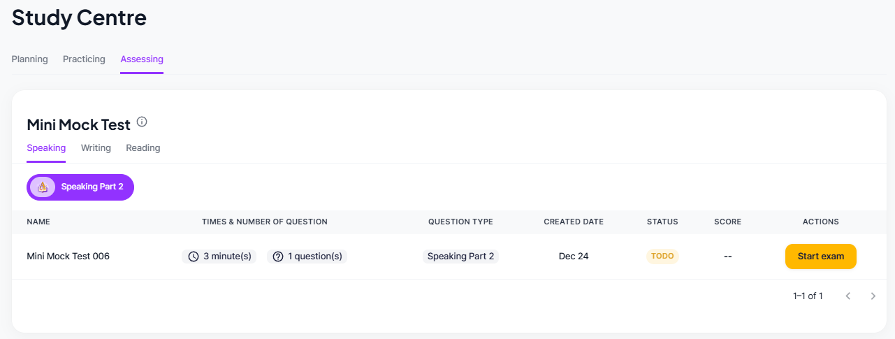Switch to the Writing sub-tab
Screen dimensions: 895x339
[x=96, y=148]
